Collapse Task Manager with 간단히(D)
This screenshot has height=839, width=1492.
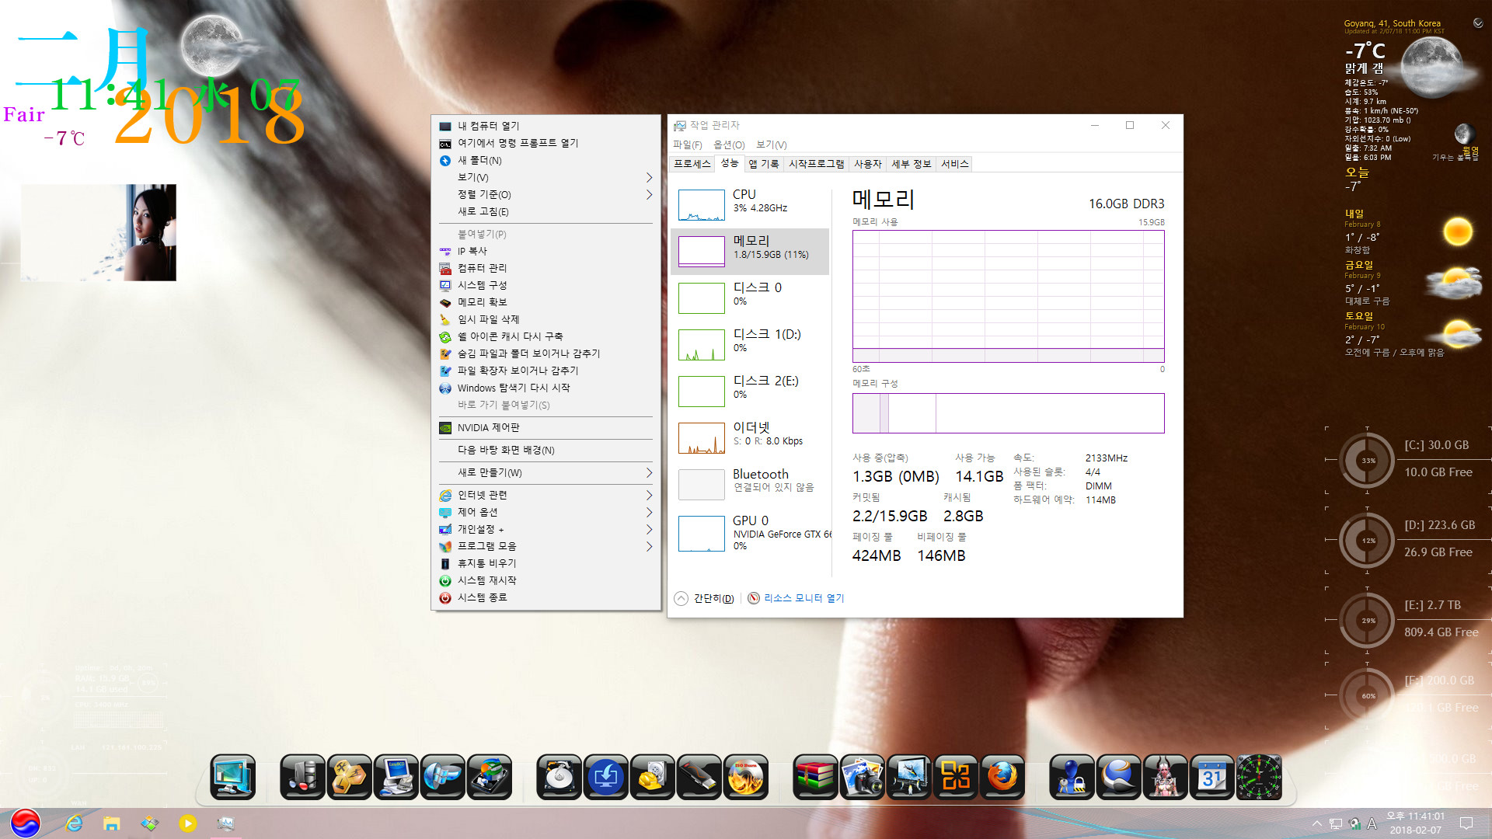(704, 598)
